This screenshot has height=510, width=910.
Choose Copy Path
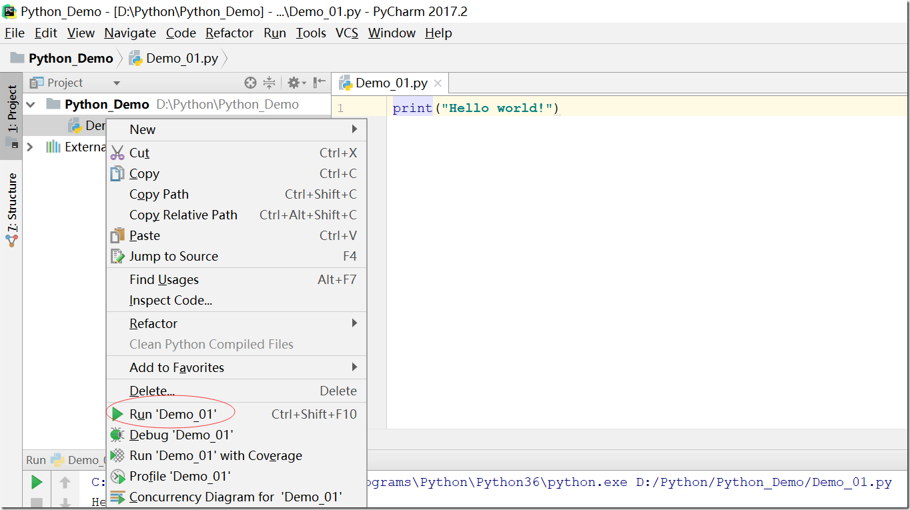coord(237,194)
